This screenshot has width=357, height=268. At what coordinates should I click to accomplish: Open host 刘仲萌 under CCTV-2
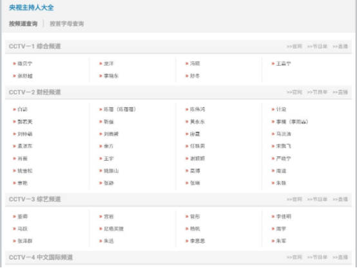25,134
